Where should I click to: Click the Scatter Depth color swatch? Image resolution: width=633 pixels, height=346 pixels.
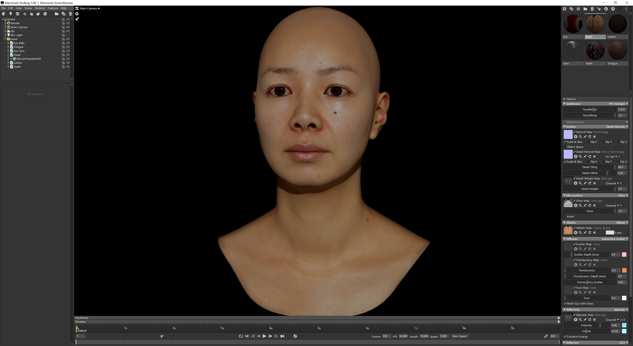pos(625,255)
